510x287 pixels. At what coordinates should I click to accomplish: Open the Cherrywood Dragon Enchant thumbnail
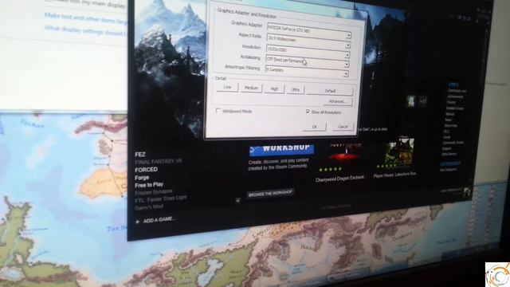[x=344, y=153]
